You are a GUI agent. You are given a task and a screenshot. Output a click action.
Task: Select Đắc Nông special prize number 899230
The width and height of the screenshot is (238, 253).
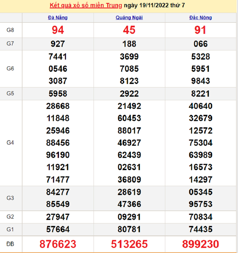201,244
